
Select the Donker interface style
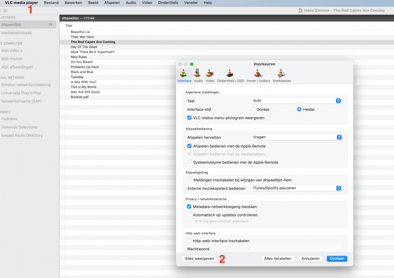pos(253,109)
